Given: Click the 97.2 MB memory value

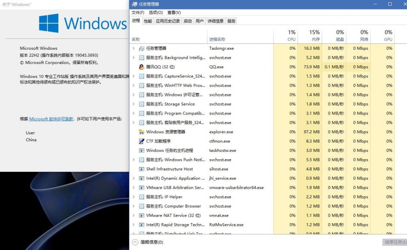Looking at the screenshot, I should click(x=312, y=132).
